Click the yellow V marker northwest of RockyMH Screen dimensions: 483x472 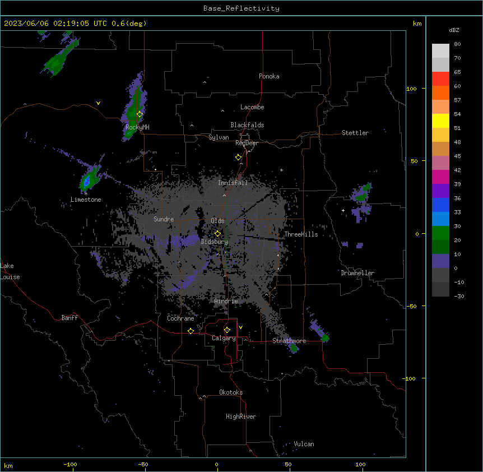tap(98, 103)
